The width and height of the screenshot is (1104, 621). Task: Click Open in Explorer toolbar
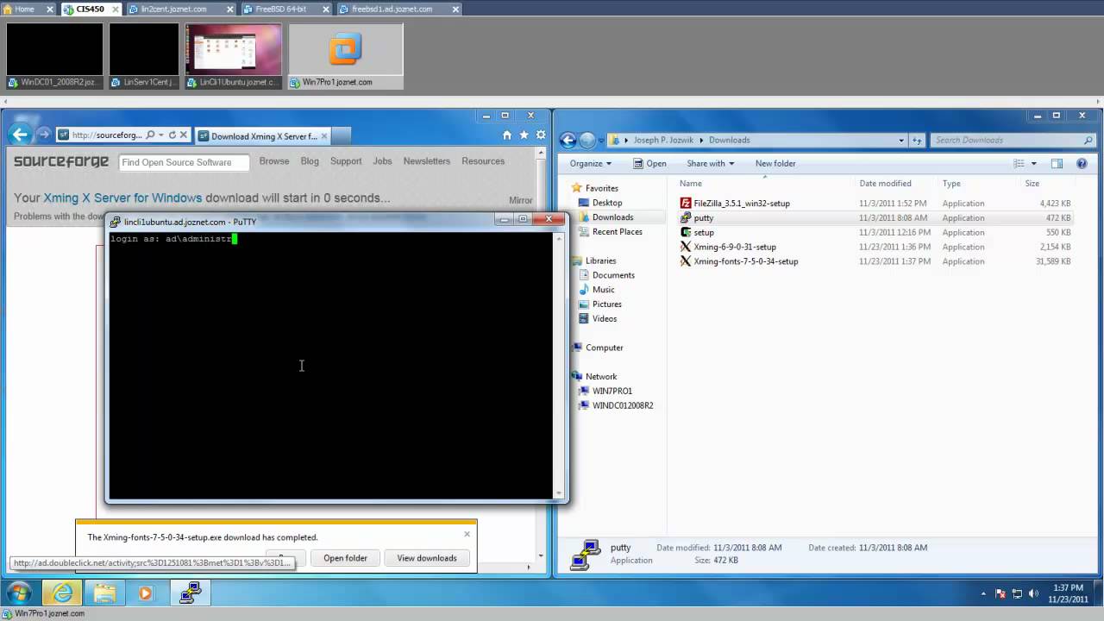pyautogui.click(x=649, y=163)
